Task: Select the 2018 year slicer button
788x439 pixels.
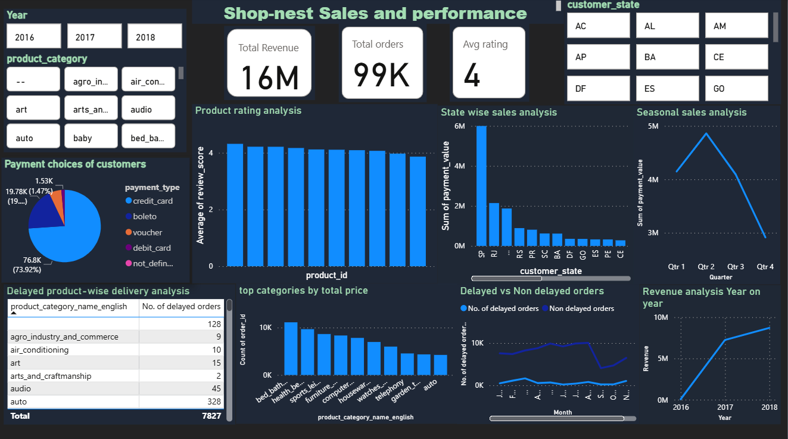Action: coord(155,36)
